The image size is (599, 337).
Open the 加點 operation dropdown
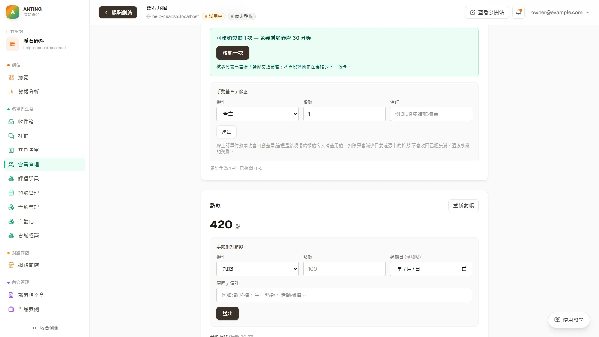(258, 269)
